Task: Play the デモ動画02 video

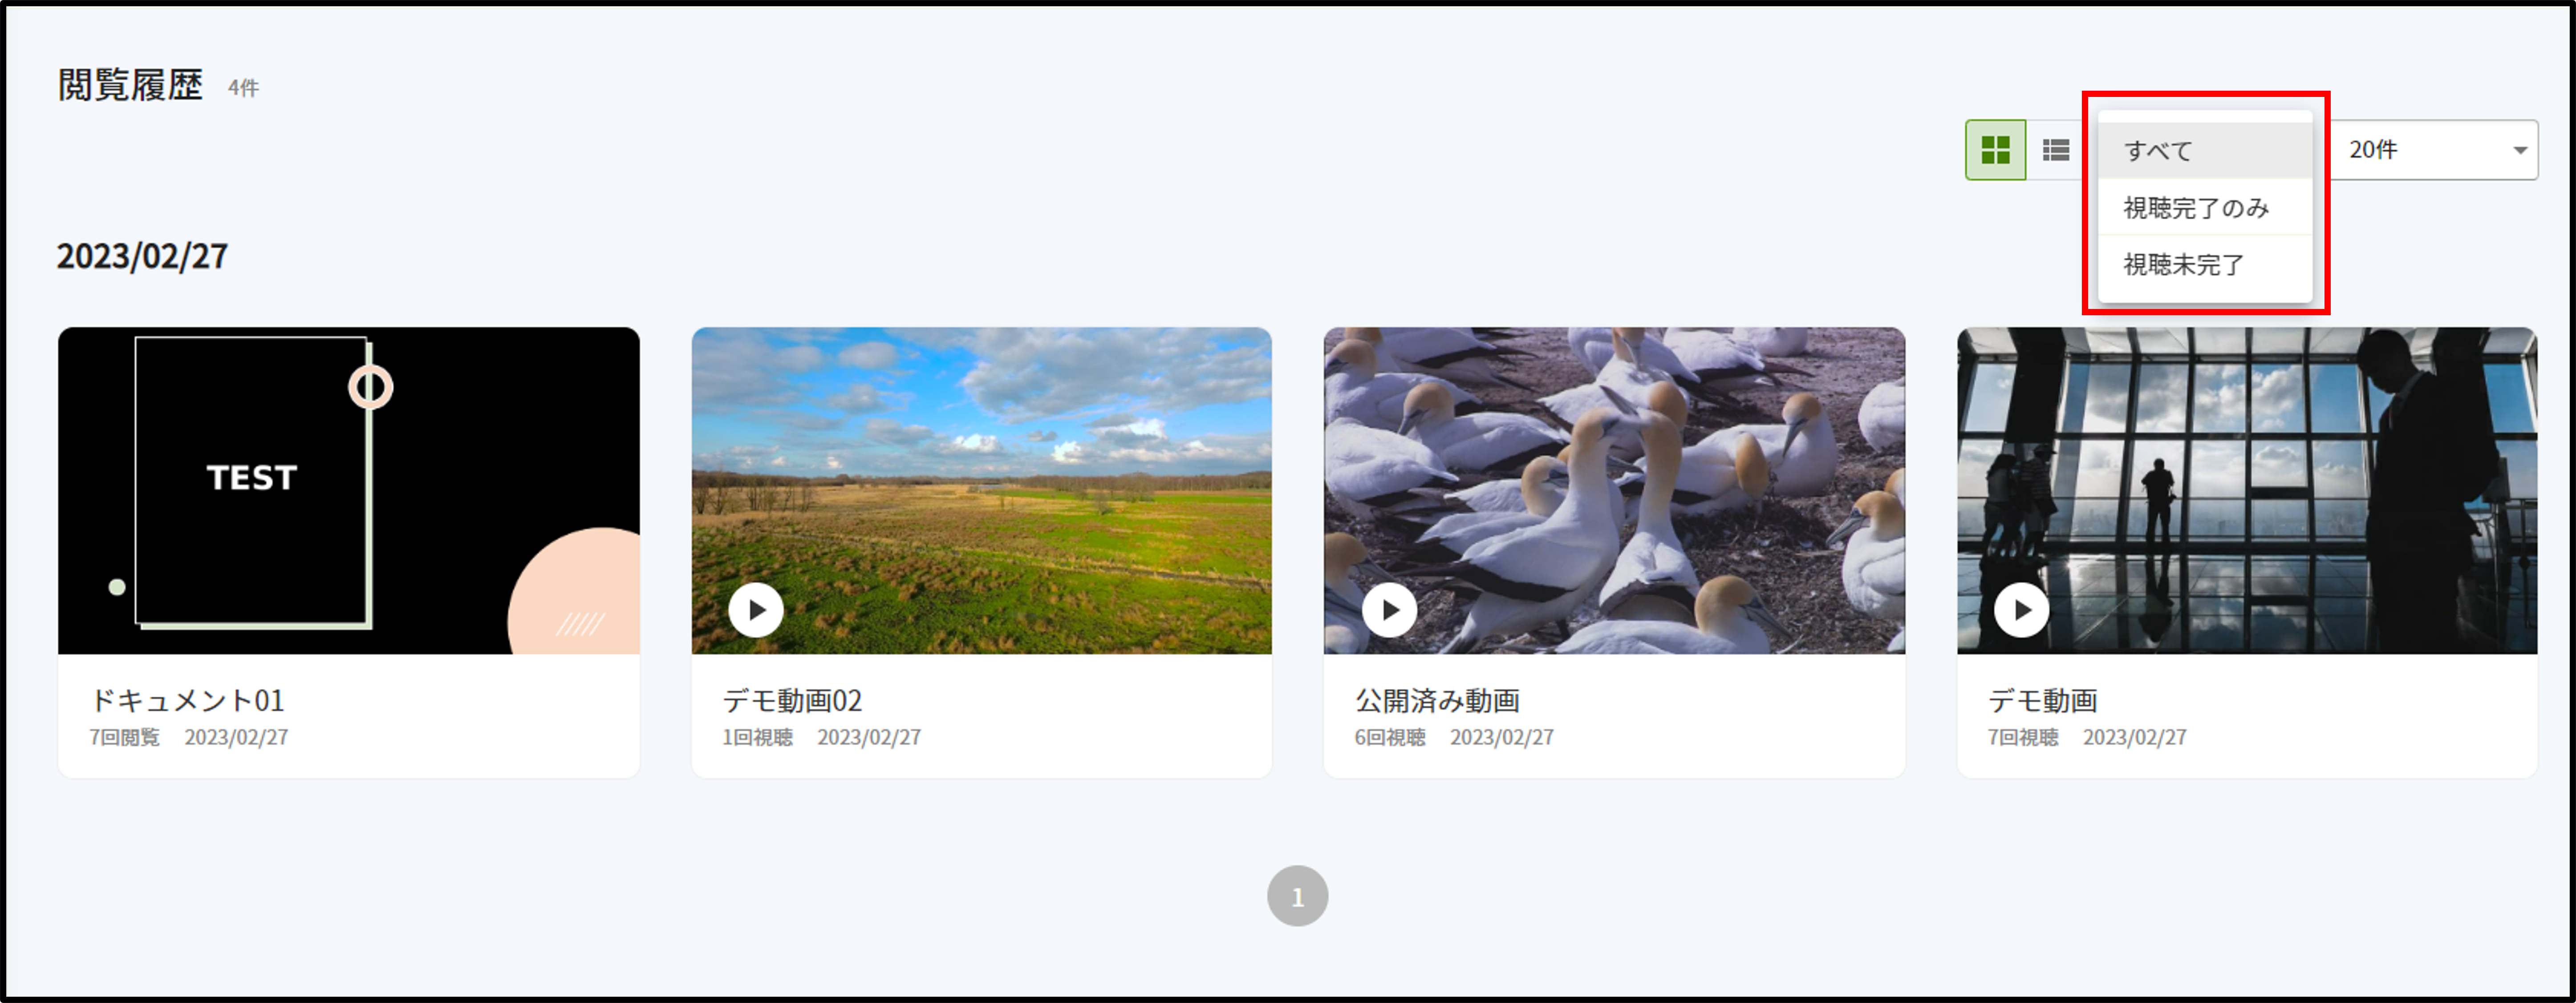Action: tap(756, 610)
